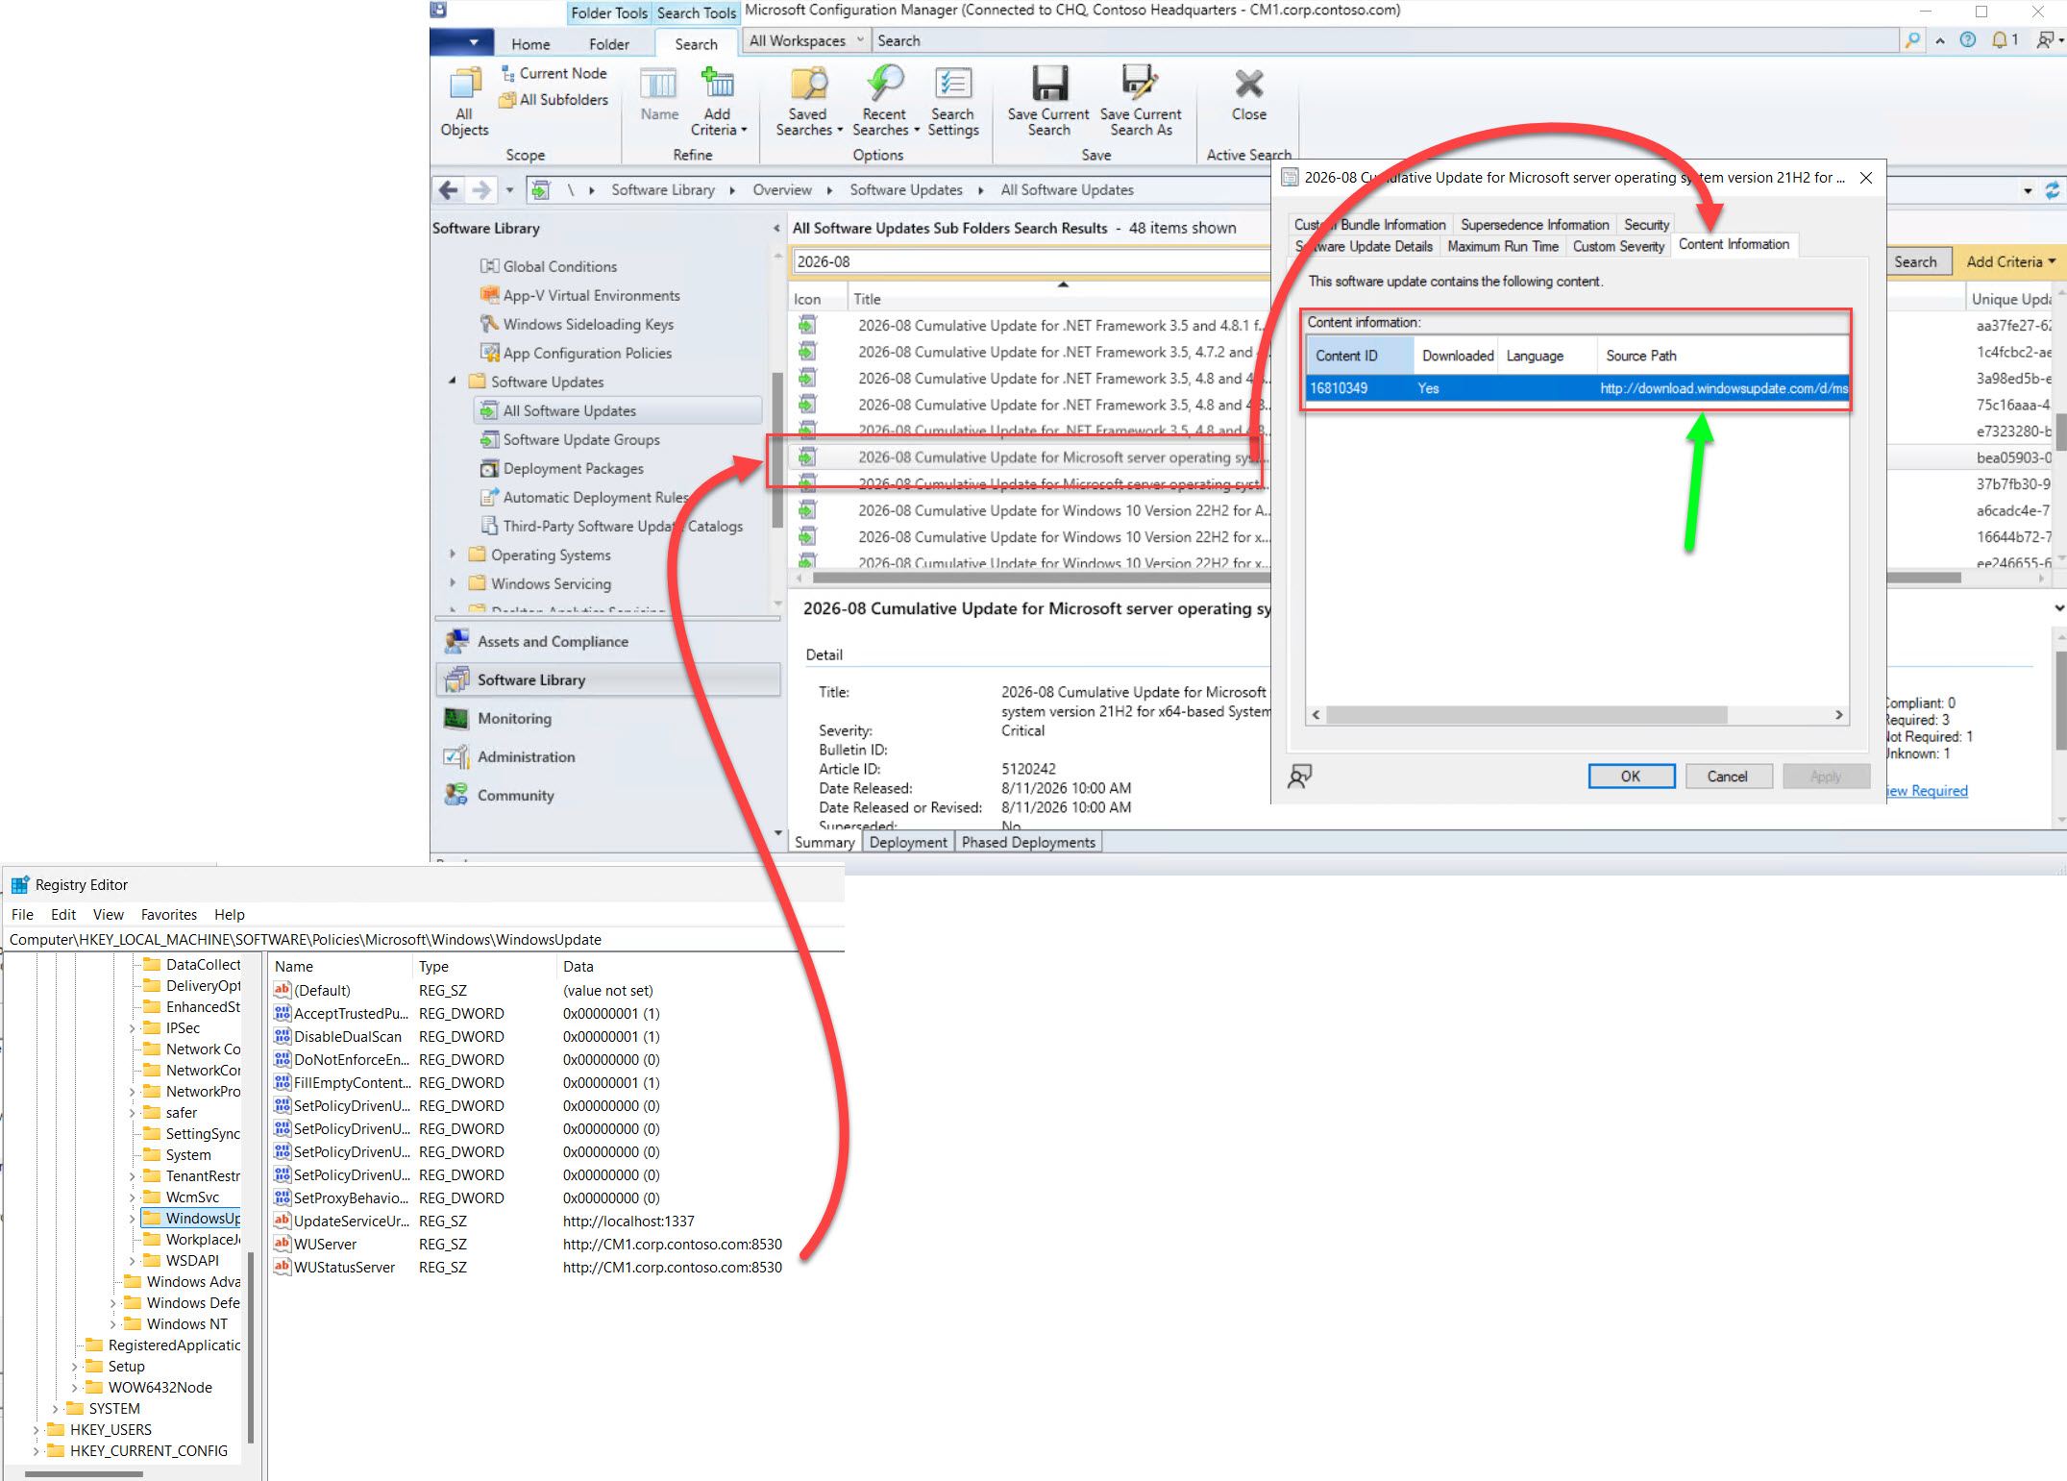
Task: Open Recent Searches in the ribbon
Action: [x=885, y=102]
